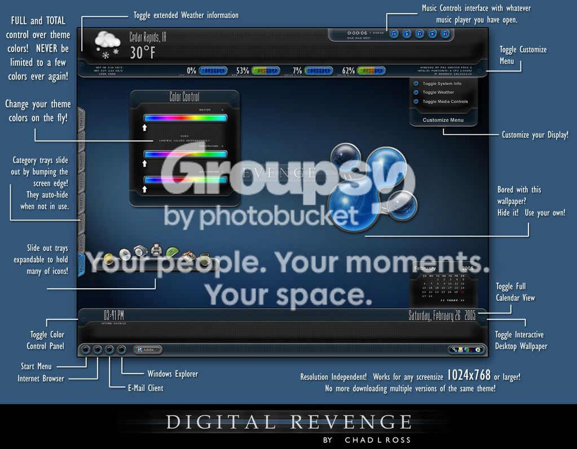Click the previous track media button
Viewport: 577px width, 449px height.
(394, 34)
